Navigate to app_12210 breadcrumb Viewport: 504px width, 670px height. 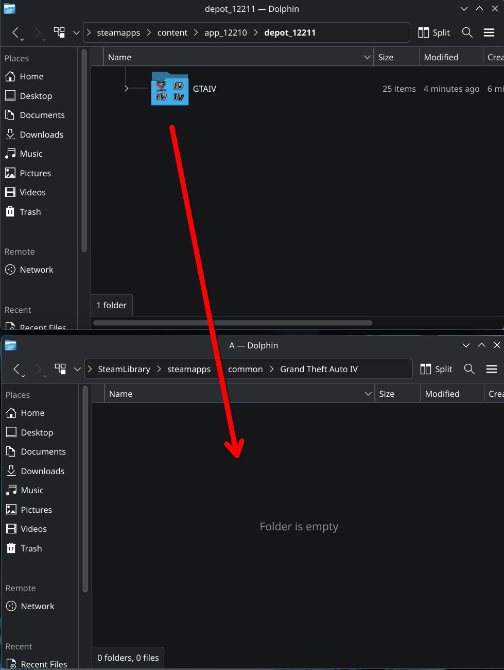point(225,32)
